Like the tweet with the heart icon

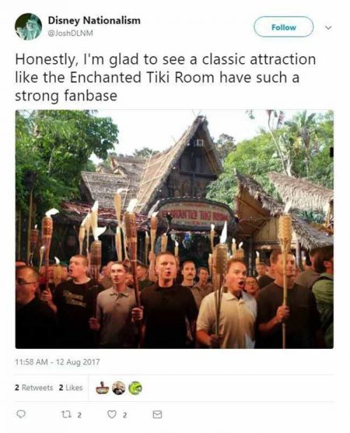[x=111, y=414]
